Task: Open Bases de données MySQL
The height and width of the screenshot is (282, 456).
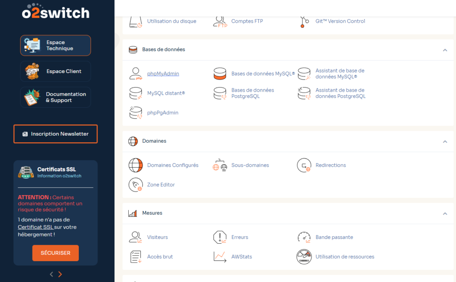Action: point(263,73)
